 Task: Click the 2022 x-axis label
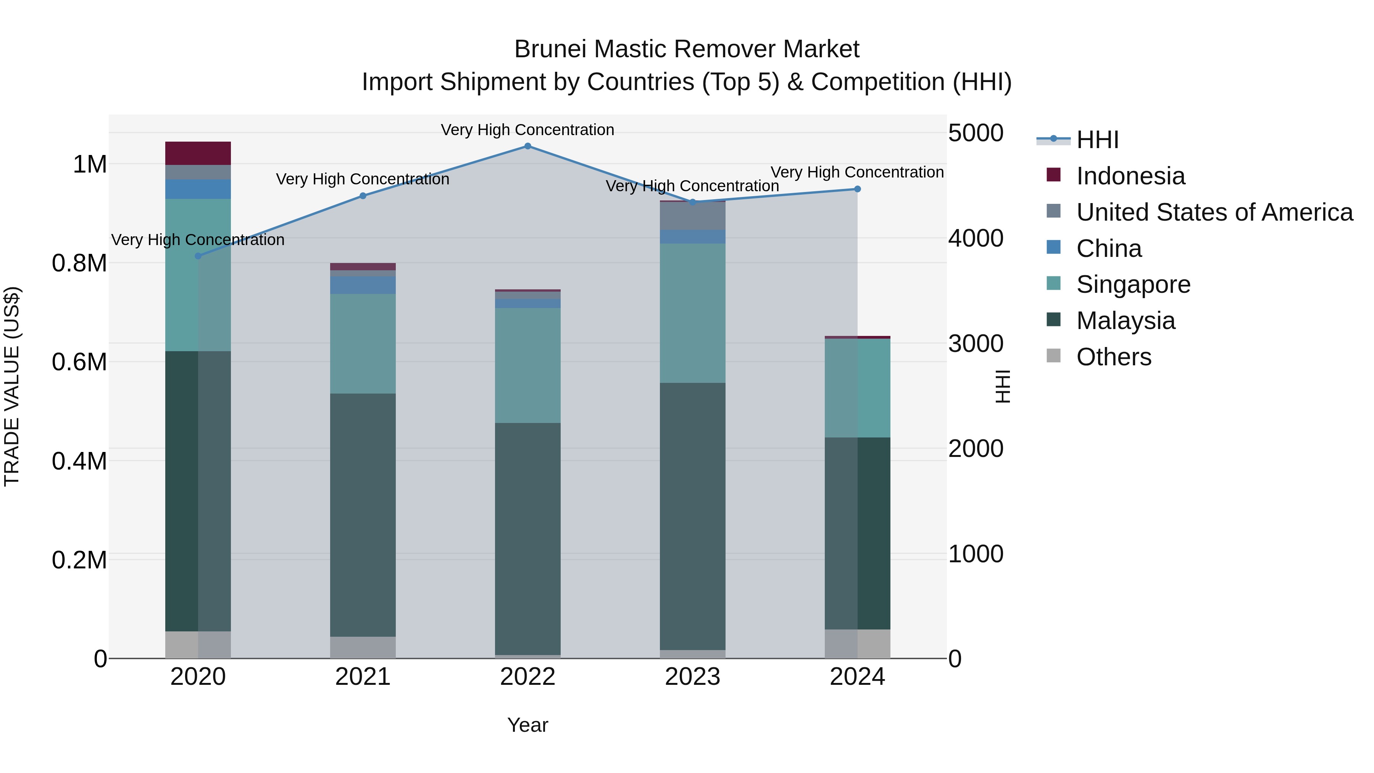click(528, 677)
